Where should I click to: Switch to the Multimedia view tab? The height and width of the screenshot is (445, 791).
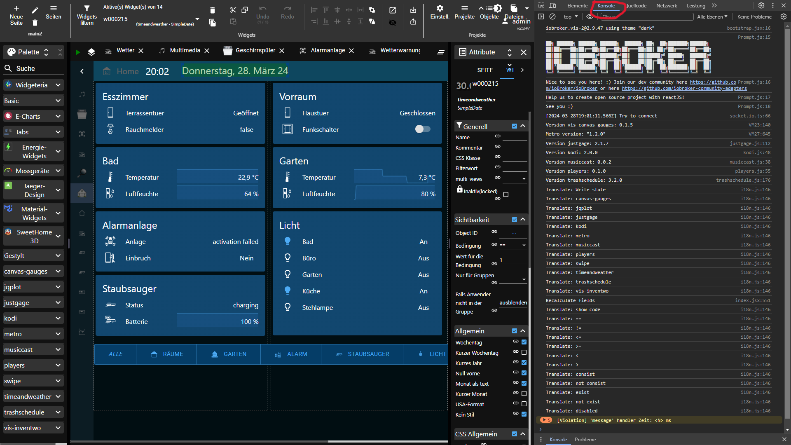point(184,50)
